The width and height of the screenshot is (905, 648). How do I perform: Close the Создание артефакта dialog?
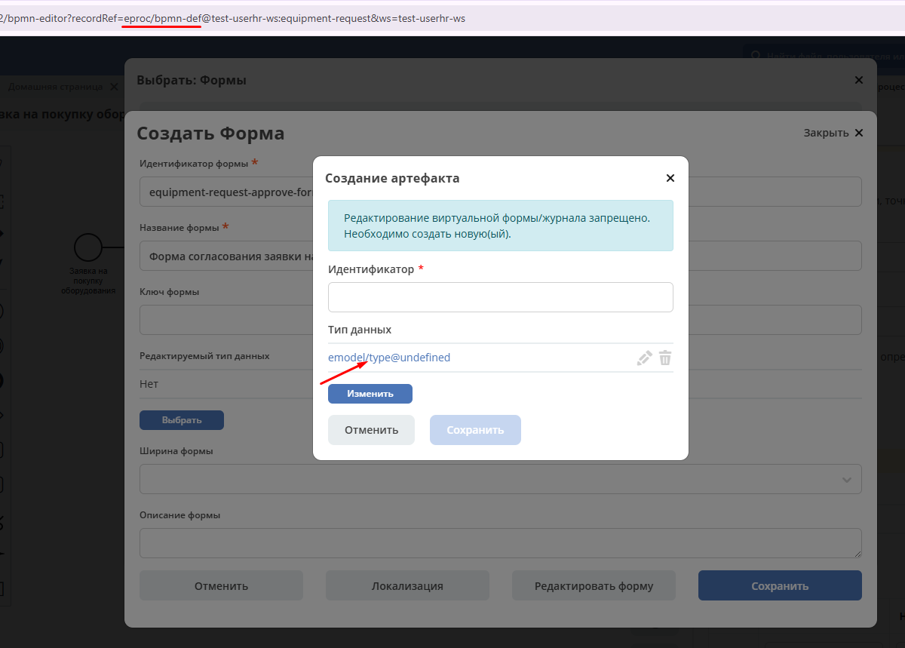[x=670, y=179]
